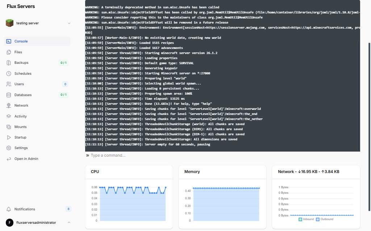Open the server Settings page
Viewport: 371px width, 231px height.
point(37,148)
